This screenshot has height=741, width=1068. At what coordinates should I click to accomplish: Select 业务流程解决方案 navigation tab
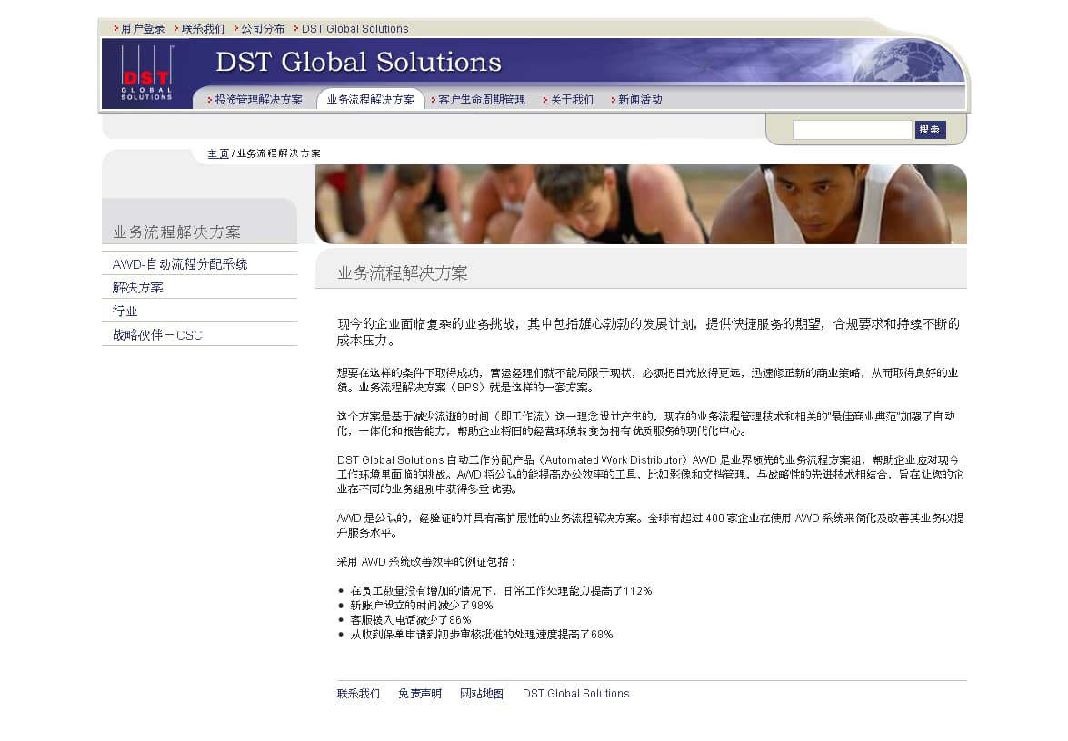[x=370, y=100]
